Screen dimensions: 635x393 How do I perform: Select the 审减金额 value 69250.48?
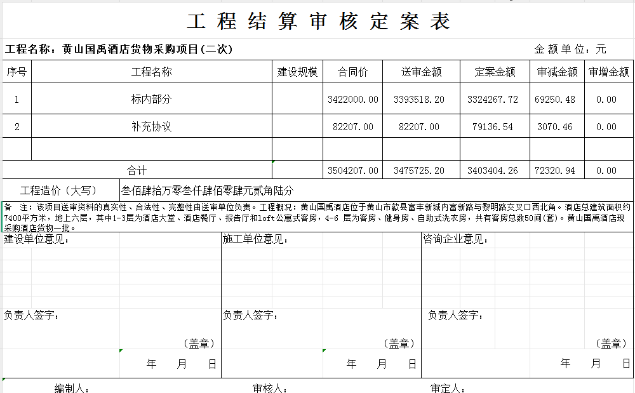pos(557,99)
